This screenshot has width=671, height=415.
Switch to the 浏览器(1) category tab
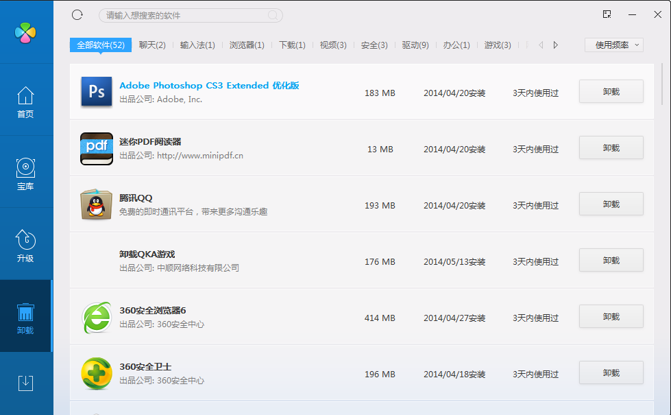coord(247,45)
